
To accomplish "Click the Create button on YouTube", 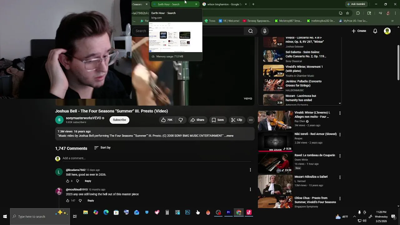I will [x=359, y=31].
